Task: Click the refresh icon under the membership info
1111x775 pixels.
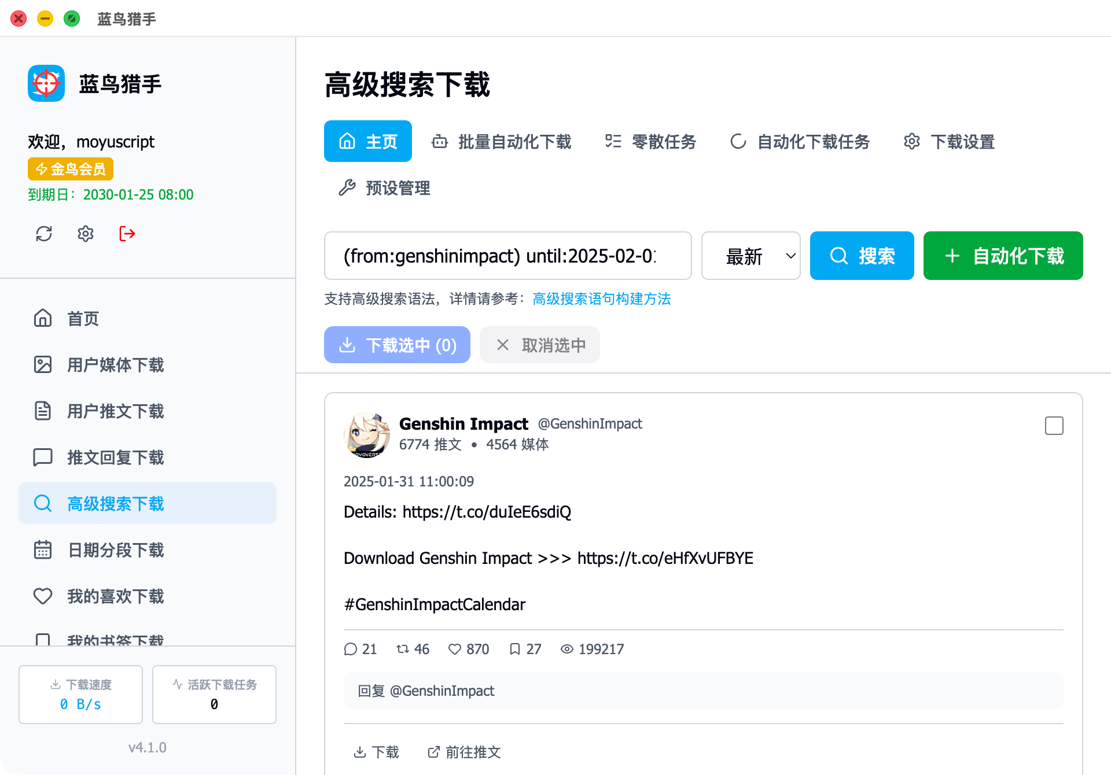Action: 44,234
